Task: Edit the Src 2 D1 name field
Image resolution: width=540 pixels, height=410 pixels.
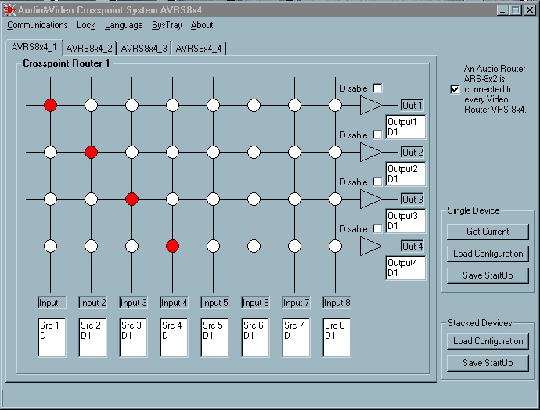Action: (x=92, y=337)
